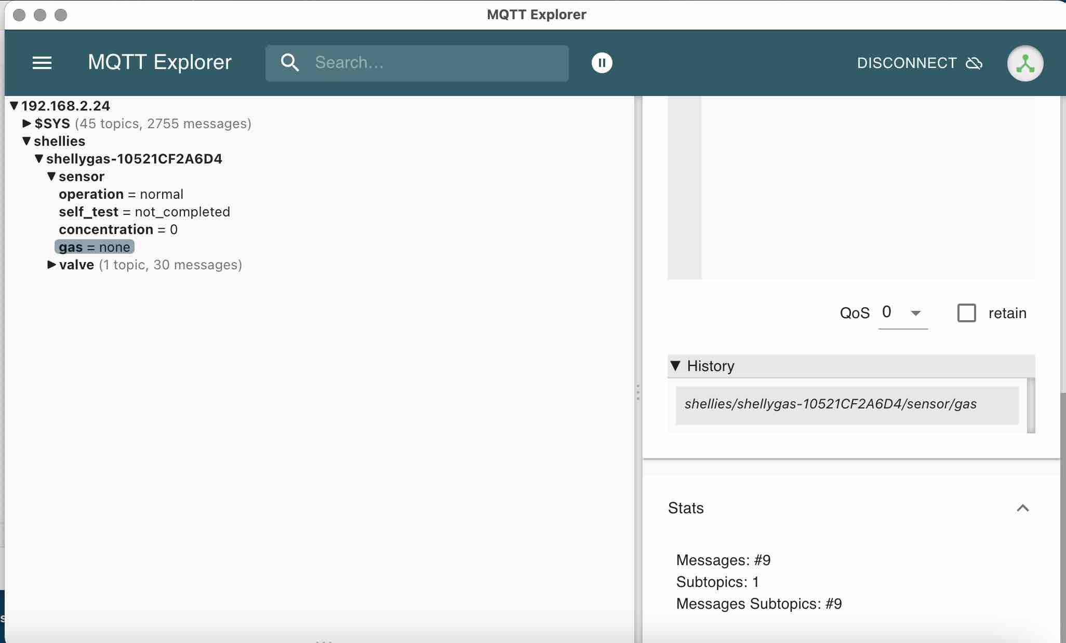Open the hamburger menu
Screen dimensions: 1066x643
pyautogui.click(x=42, y=63)
